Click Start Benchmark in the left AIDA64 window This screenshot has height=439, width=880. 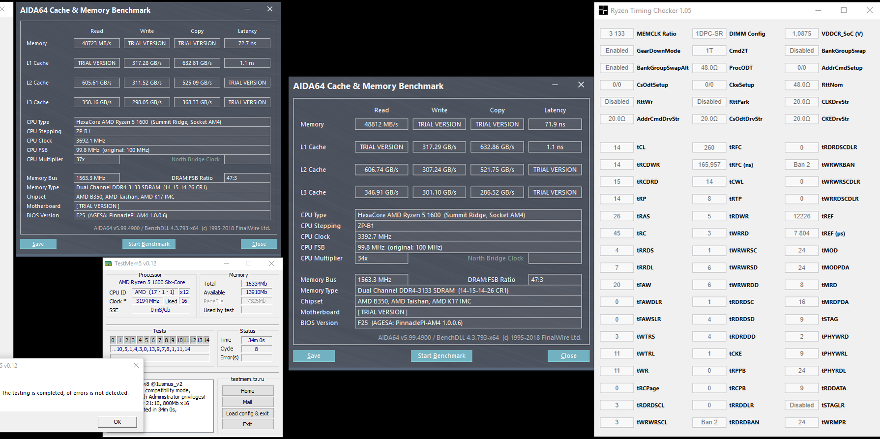tap(148, 244)
